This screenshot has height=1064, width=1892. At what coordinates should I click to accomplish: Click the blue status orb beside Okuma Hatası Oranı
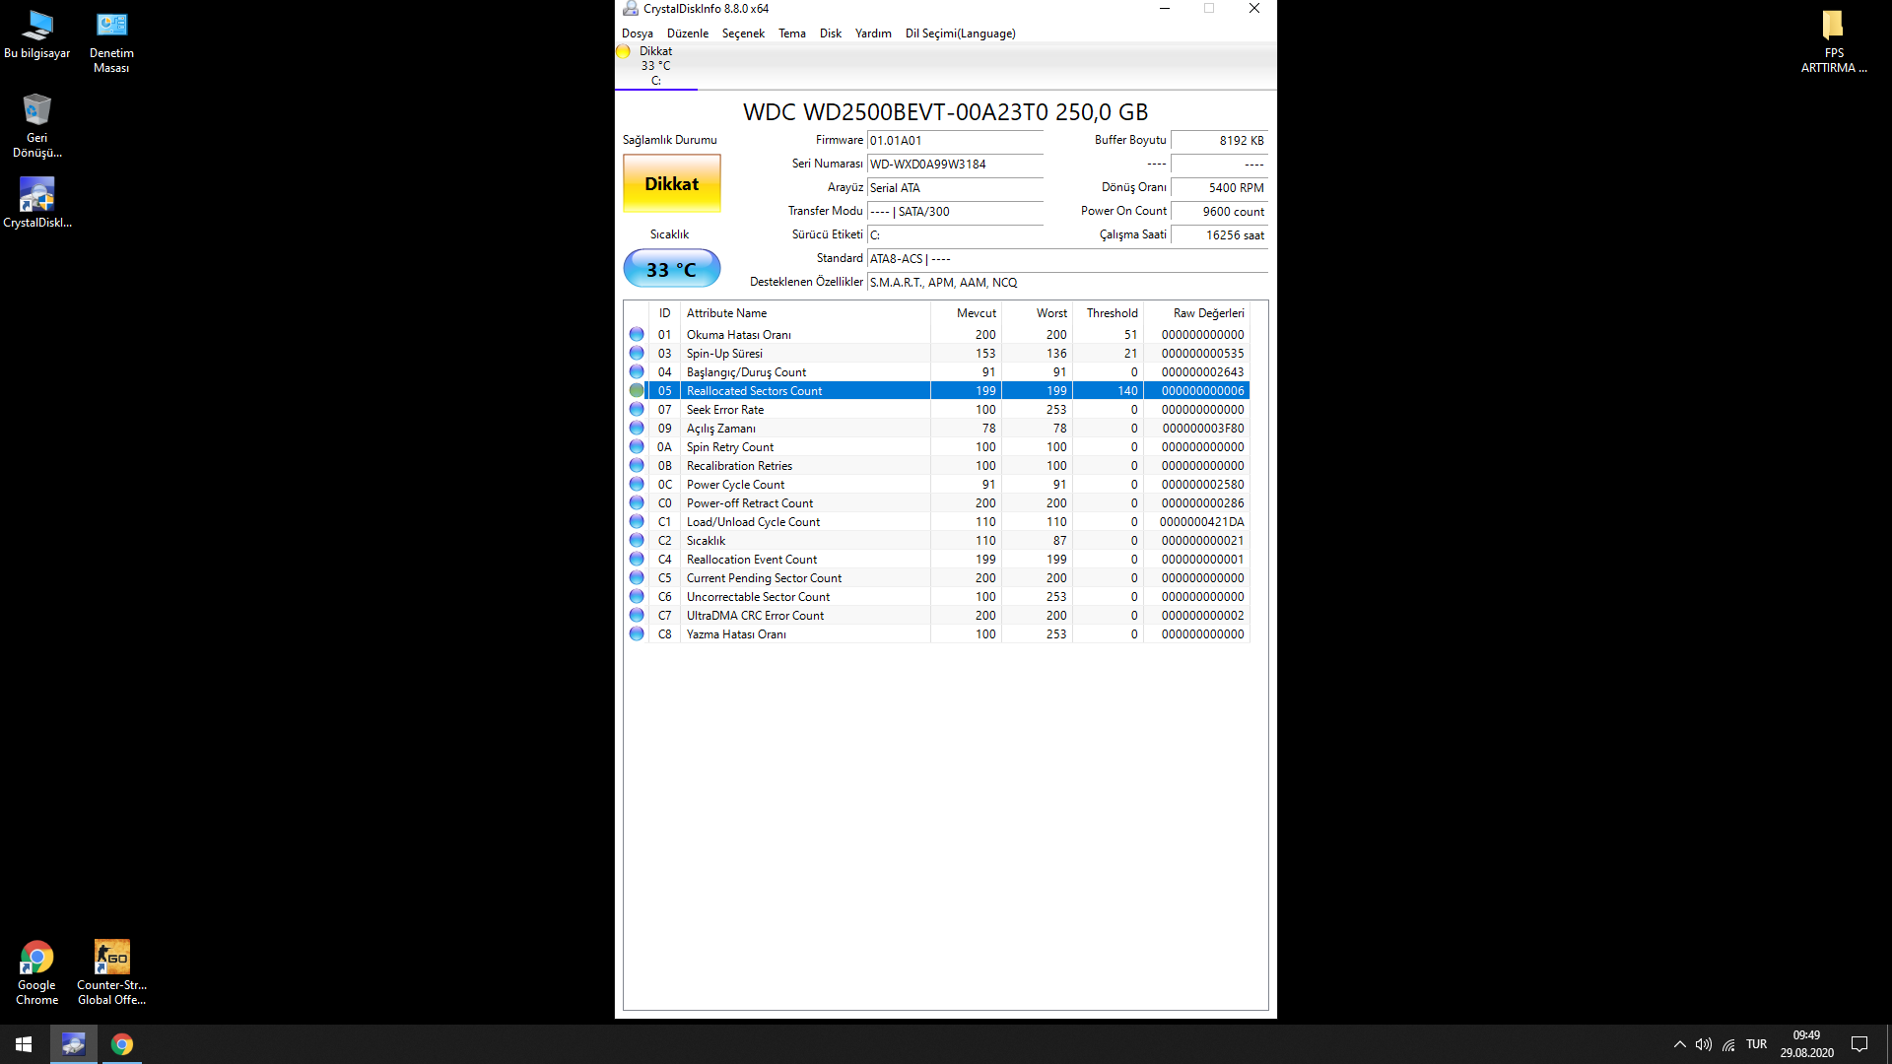(637, 335)
